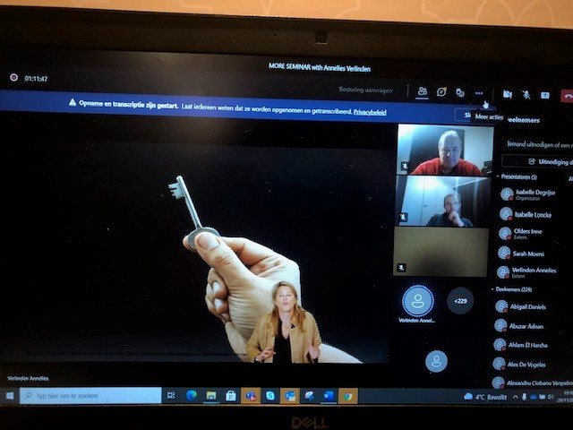The width and height of the screenshot is (573, 430).
Task: Click the lone avatar circle below +229
Action: [436, 362]
